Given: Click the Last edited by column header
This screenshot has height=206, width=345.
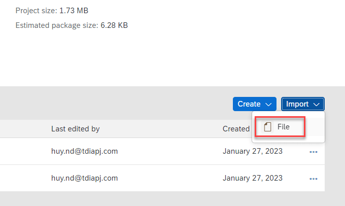Looking at the screenshot, I should 75,129.
